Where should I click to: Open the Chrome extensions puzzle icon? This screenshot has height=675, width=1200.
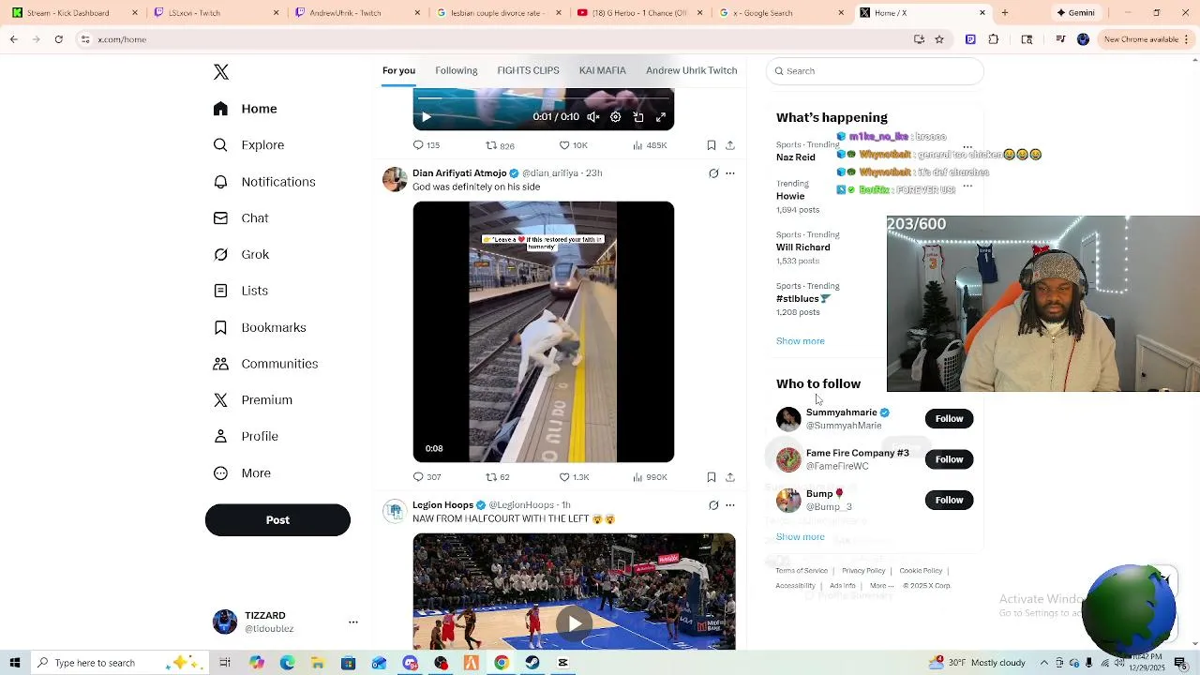994,39
